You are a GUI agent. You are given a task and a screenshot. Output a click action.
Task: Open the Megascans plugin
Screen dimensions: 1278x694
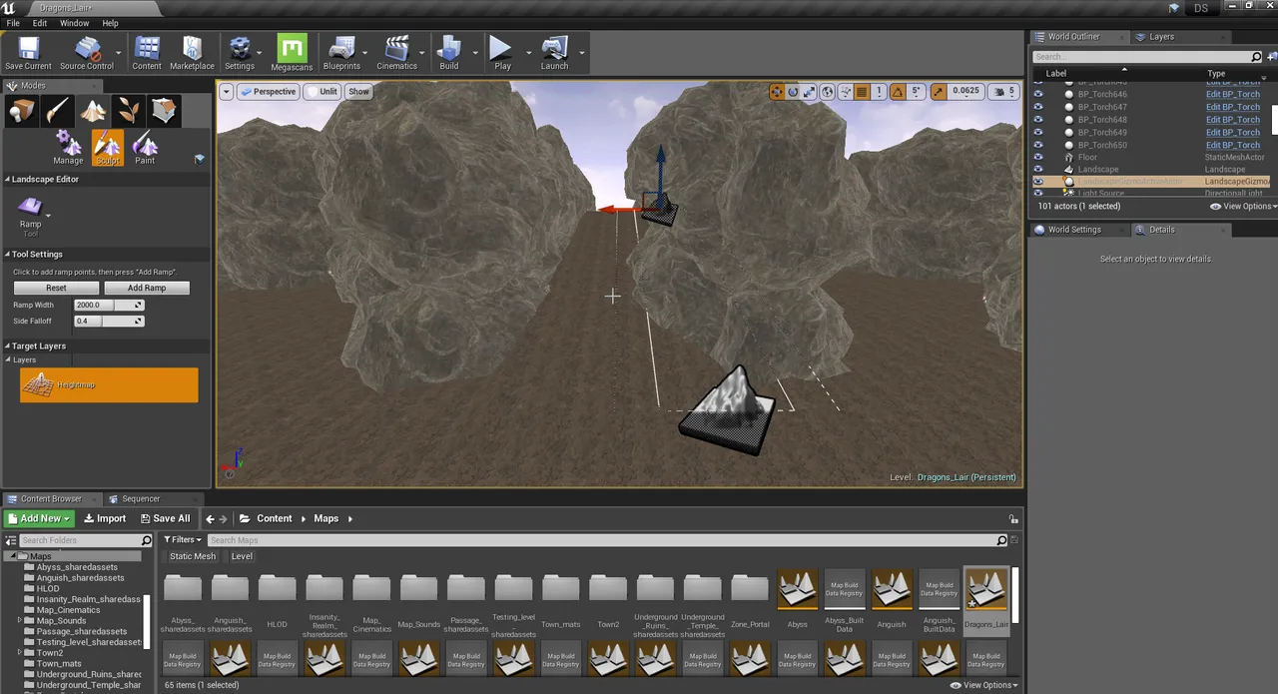coord(292,53)
